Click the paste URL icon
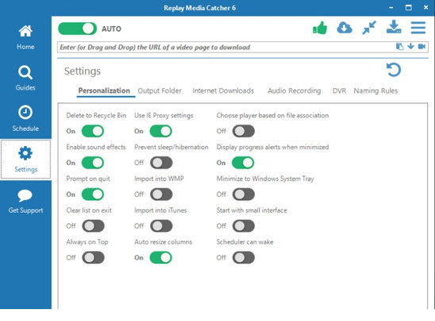The width and height of the screenshot is (435, 321). (399, 47)
